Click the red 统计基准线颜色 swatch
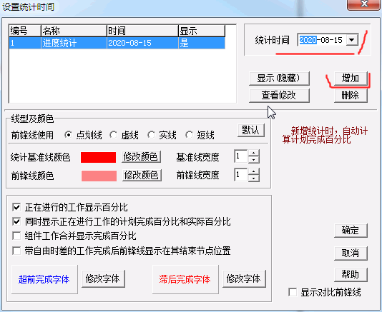This screenshot has width=382, height=312. [99, 157]
